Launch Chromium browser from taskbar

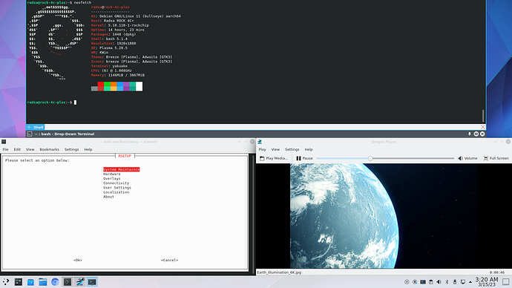(x=55, y=282)
